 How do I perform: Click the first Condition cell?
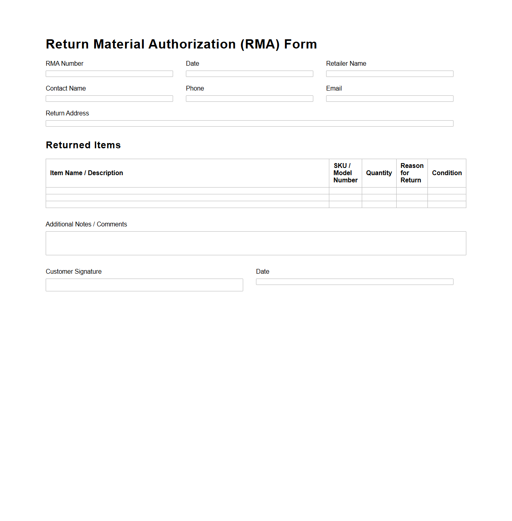click(446, 191)
